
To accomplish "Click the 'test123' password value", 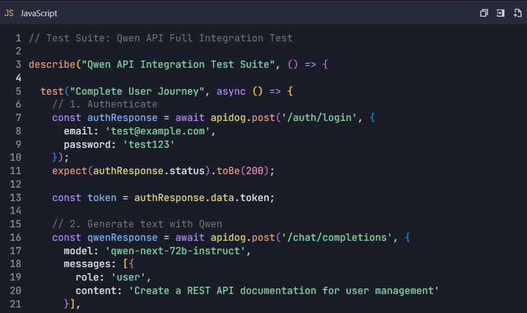I will point(149,144).
